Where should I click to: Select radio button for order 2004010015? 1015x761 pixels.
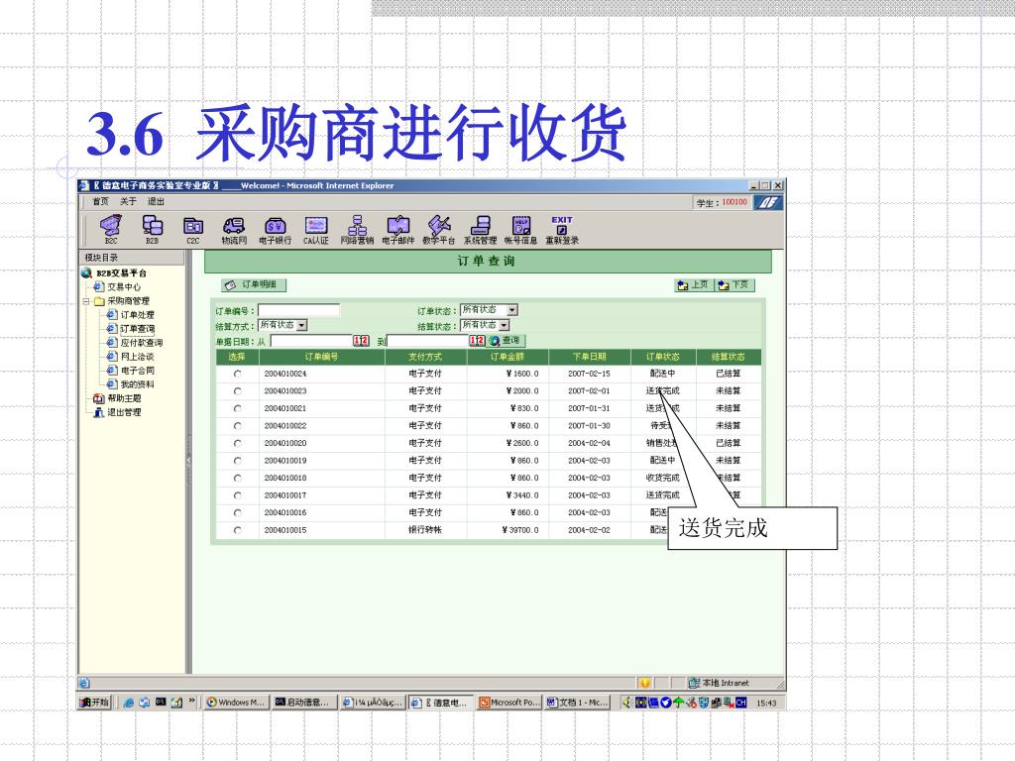tap(238, 530)
